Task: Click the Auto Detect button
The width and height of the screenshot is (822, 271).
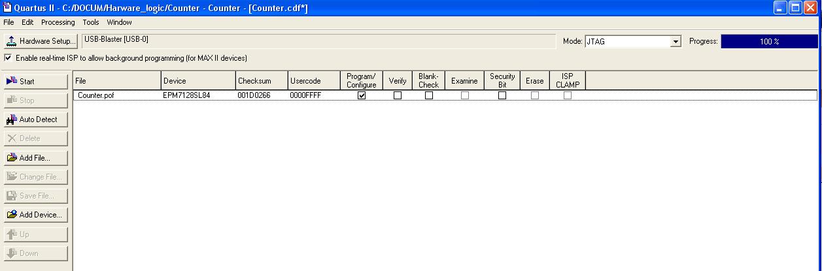Action: [35, 120]
